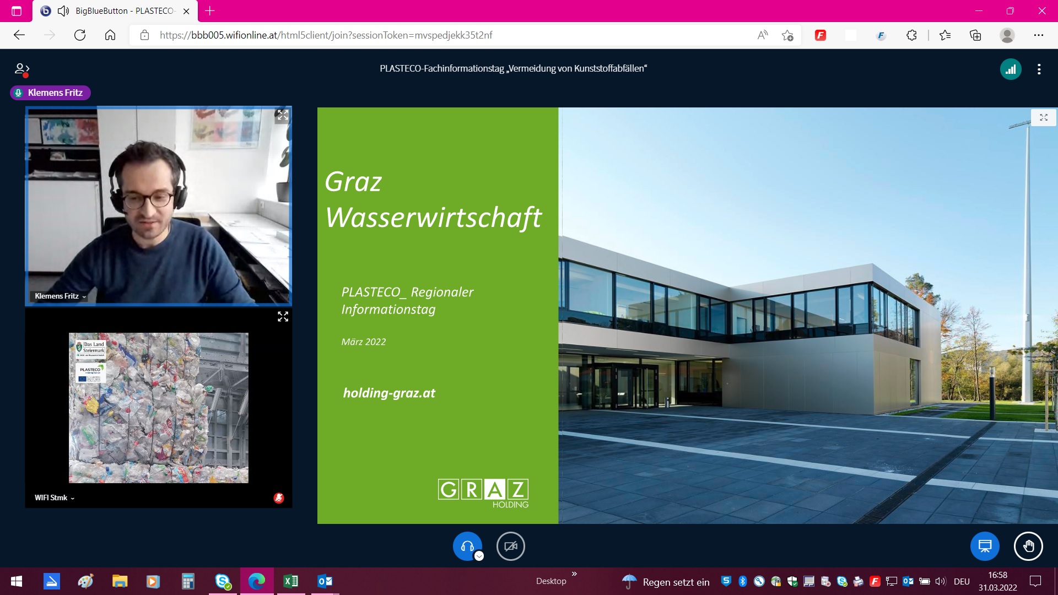Screen dimensions: 1058x595
Task: Open Excel from the taskbar
Action: [x=290, y=581]
